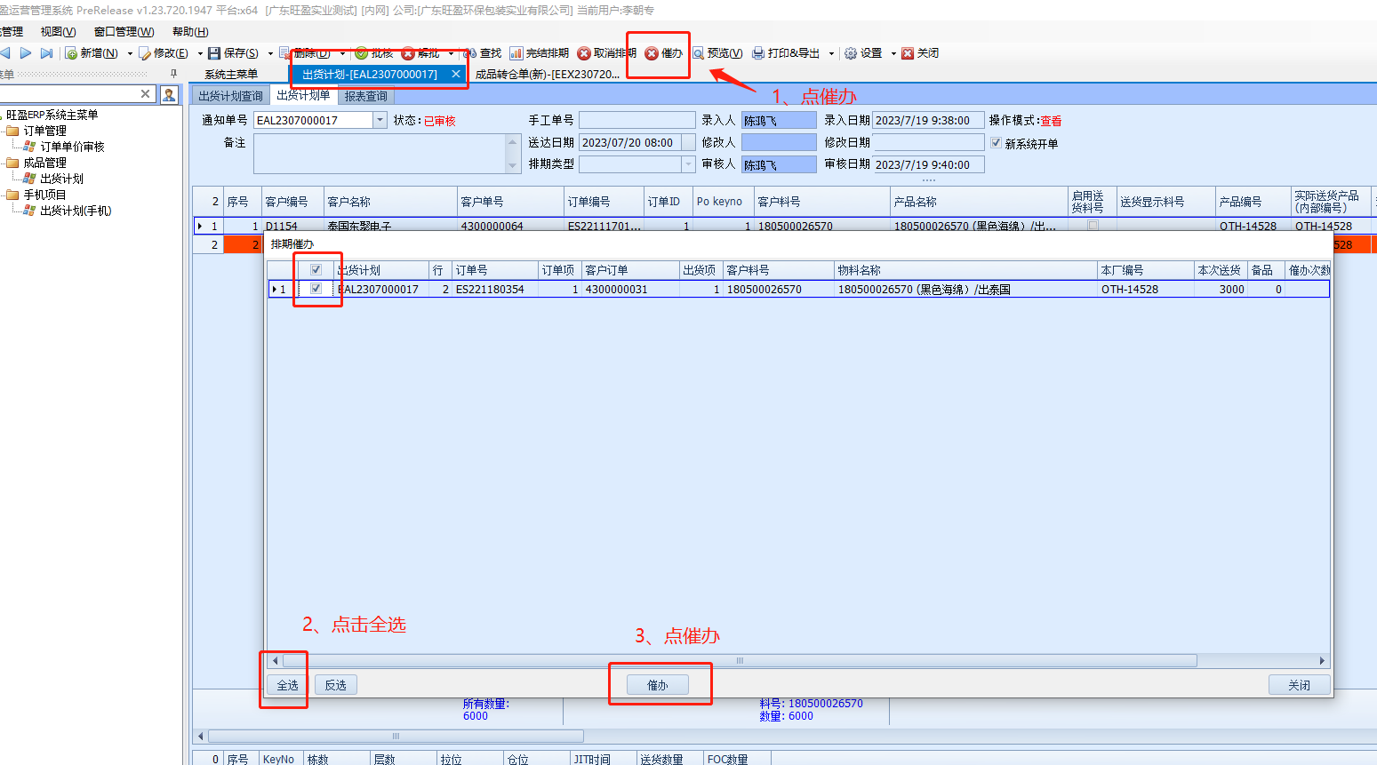Toggle the 新系统开单 checkbox

[997, 143]
